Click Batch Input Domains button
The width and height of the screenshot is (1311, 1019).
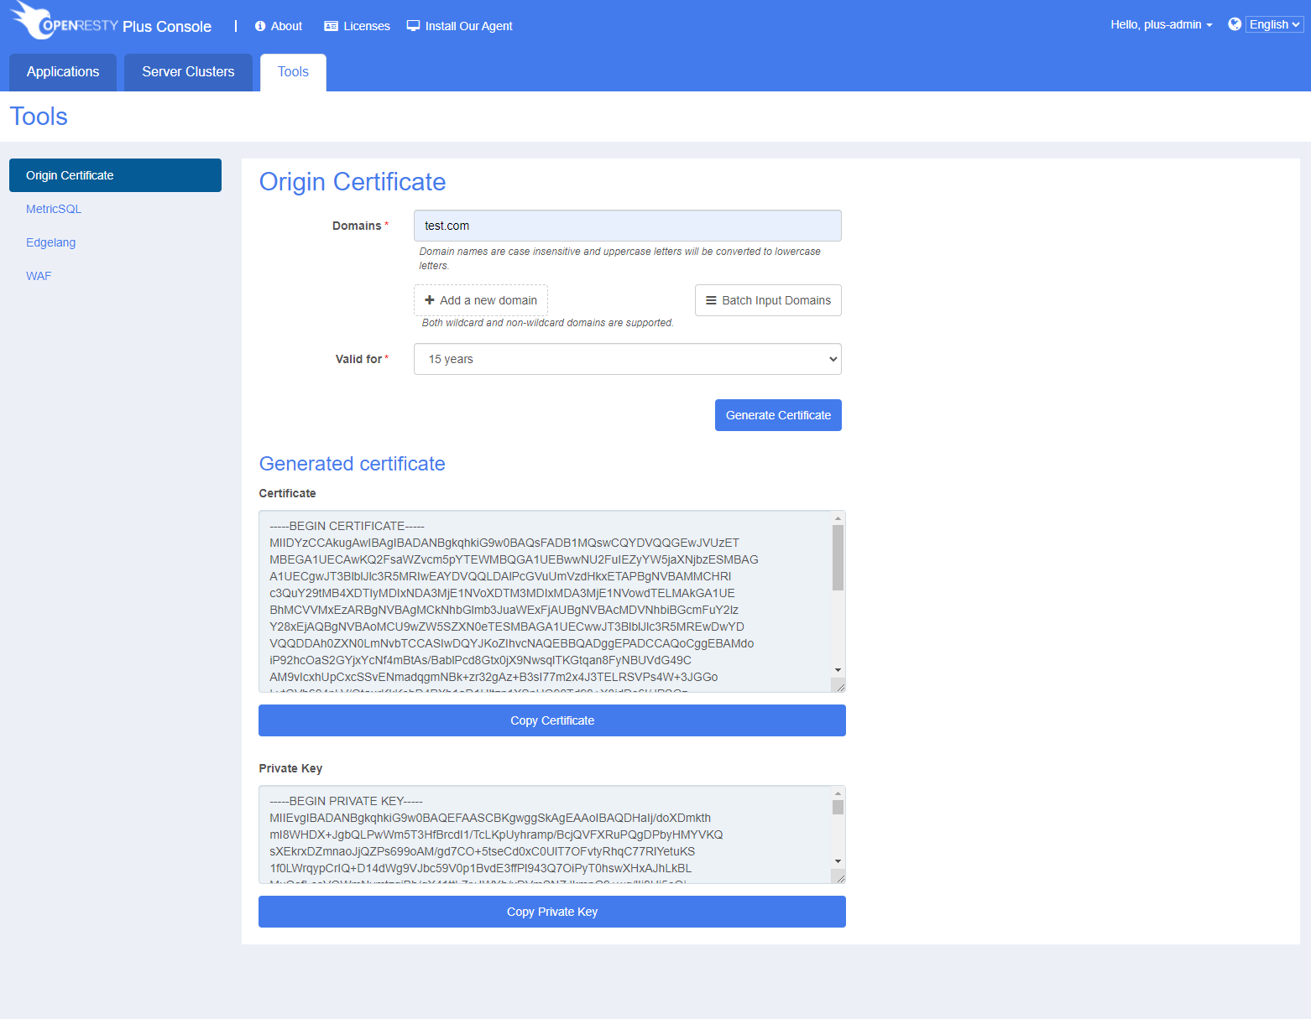click(768, 300)
